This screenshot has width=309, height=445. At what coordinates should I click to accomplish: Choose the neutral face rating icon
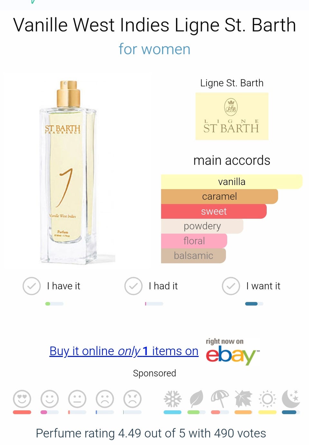click(77, 399)
